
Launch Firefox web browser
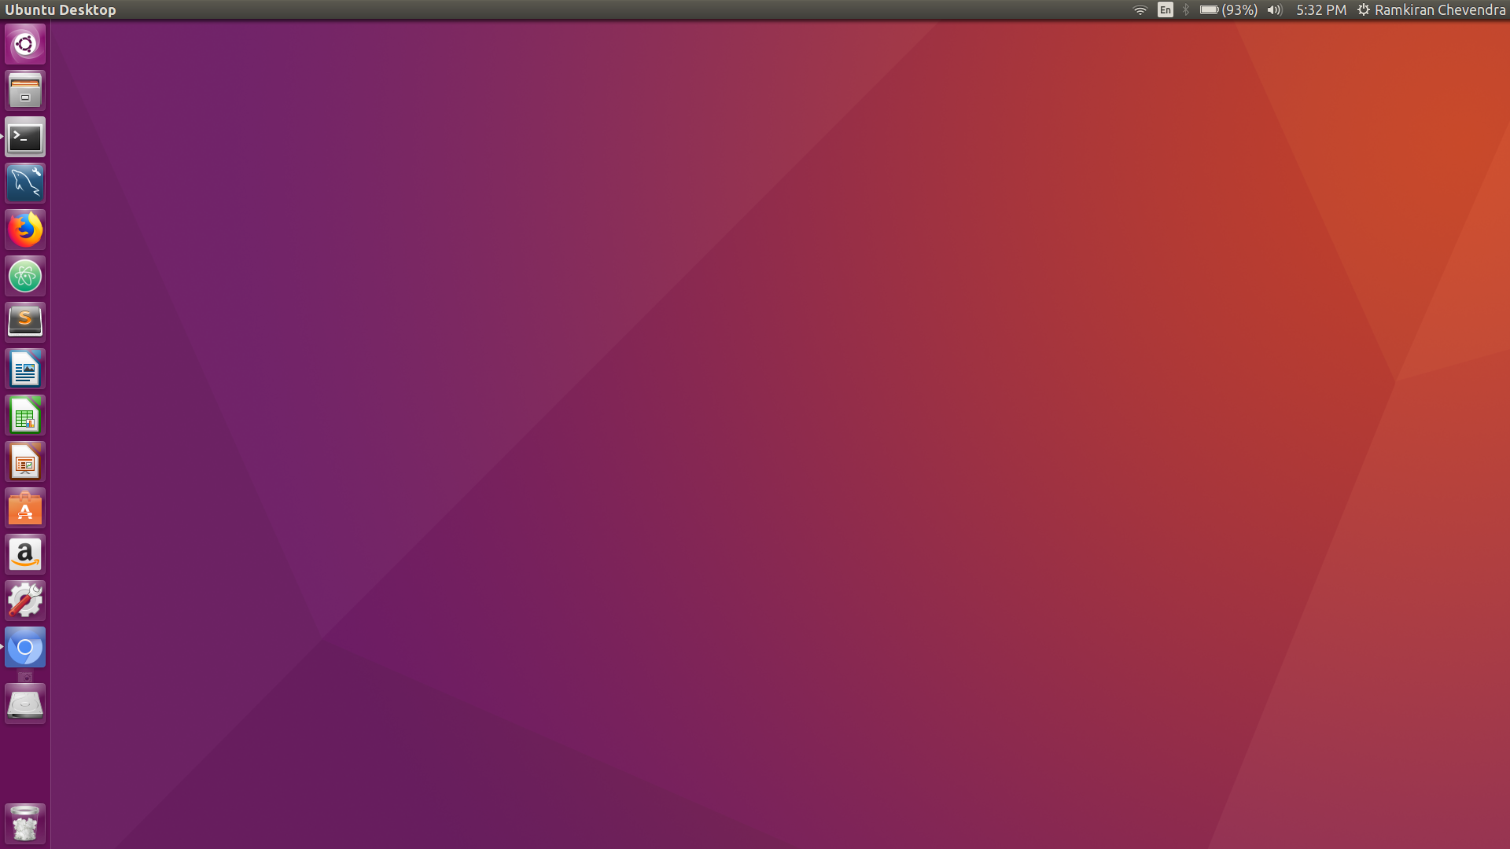(x=25, y=230)
